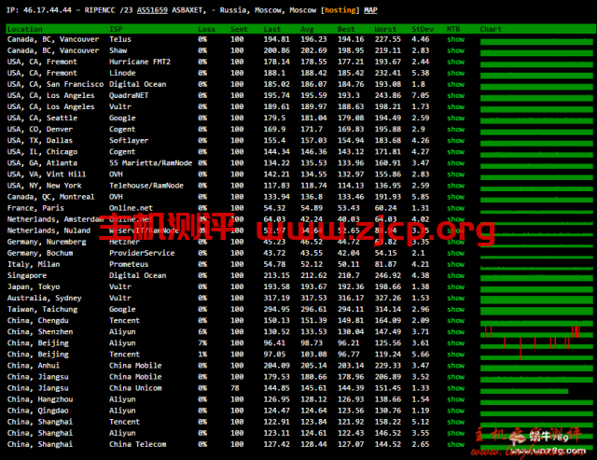Viewport: 597px width, 460px height.
Task: Show MTR for Anhui China Mobile row
Action: [456, 366]
